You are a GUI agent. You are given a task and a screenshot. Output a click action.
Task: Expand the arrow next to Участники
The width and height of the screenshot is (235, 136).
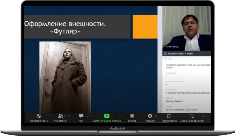point(69,116)
